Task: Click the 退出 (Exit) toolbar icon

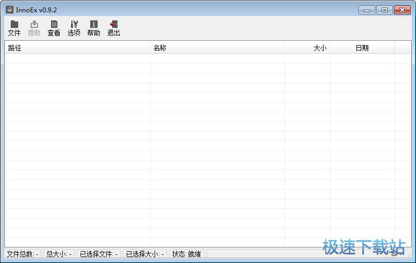Action: [x=113, y=28]
